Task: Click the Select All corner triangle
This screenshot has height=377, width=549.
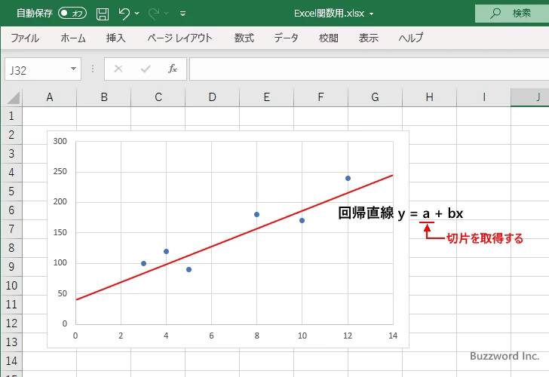Action: click(13, 98)
